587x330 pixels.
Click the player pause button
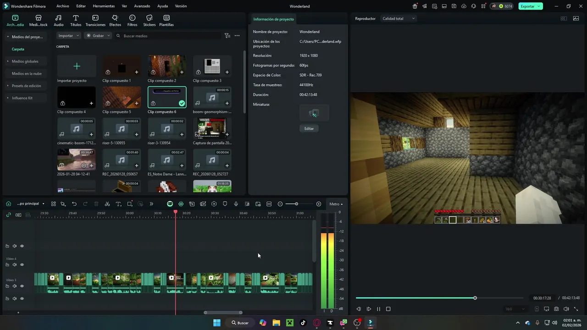(x=378, y=309)
